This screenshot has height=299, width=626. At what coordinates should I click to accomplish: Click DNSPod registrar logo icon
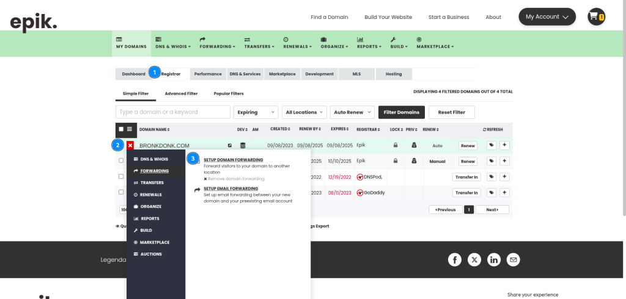pos(359,177)
